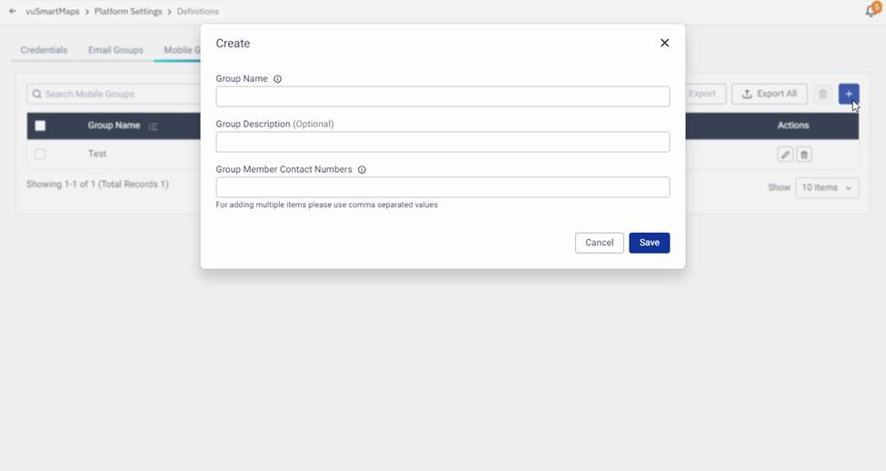This screenshot has width=886, height=471.
Task: Click the edit pencil icon for Test
Action: tap(785, 155)
